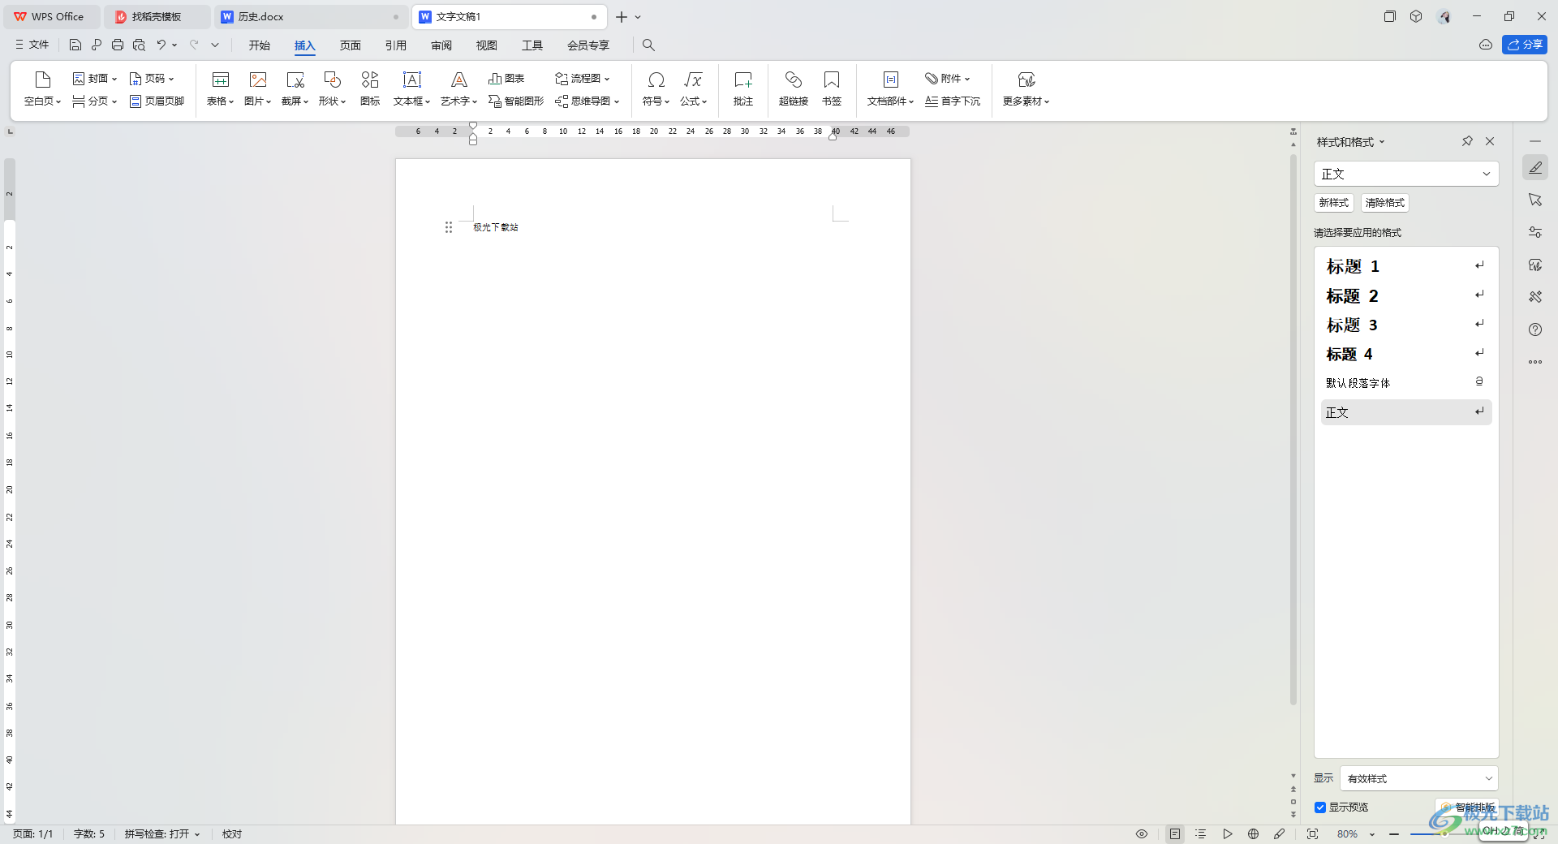
Task: Click the 图标 icon library button
Action: coord(370,88)
